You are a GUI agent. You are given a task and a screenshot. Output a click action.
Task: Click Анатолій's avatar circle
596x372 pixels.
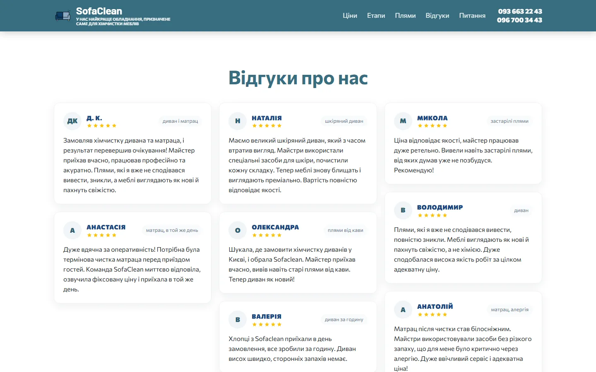coord(403,310)
